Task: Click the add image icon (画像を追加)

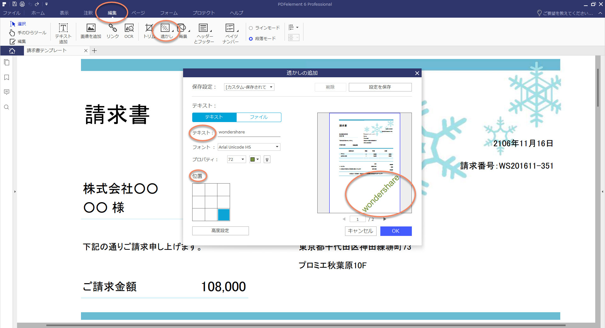Action: pos(91,30)
